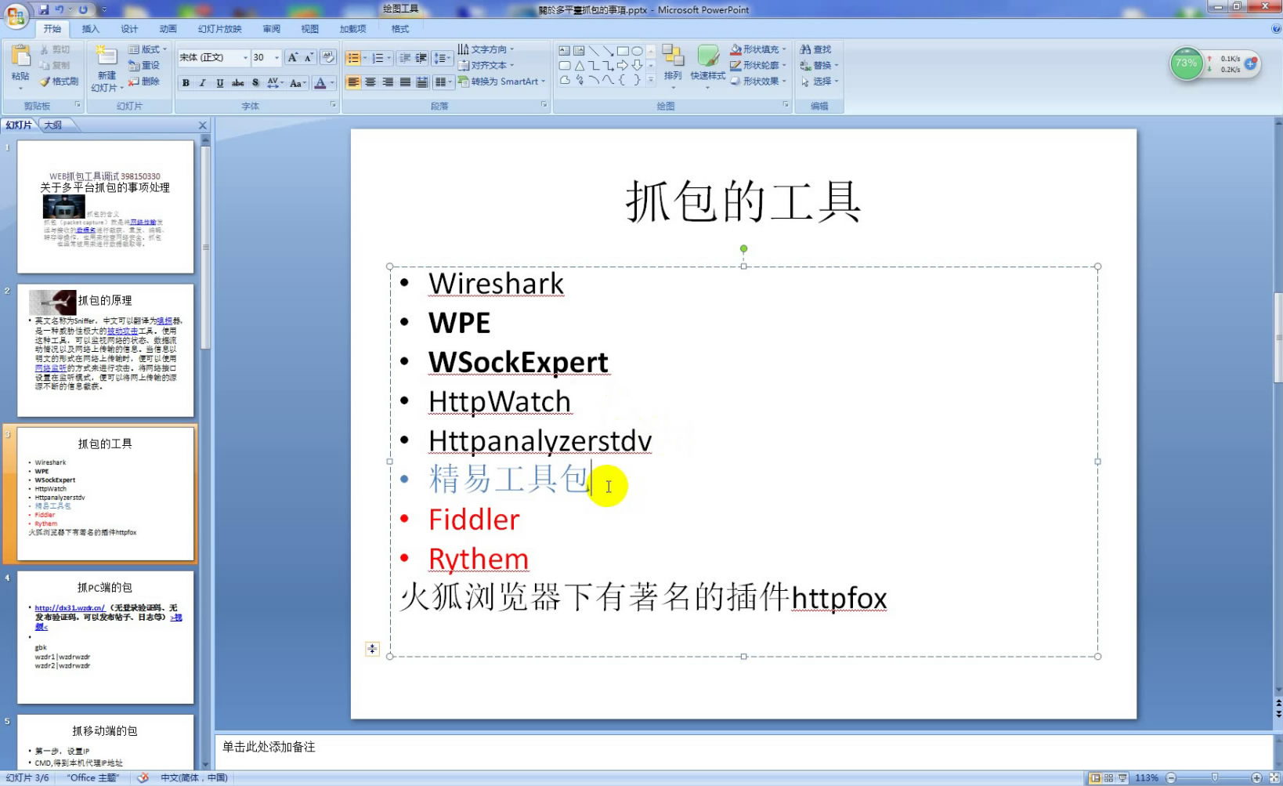Click the zoom slider handle in status bar

[x=1214, y=778]
